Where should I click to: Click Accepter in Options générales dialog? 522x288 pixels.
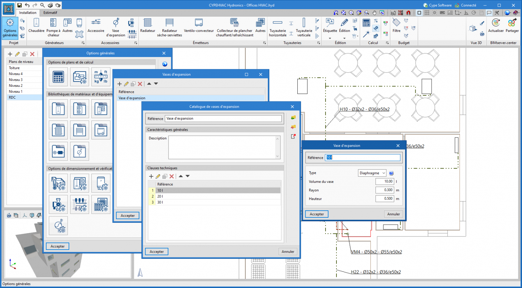(57, 246)
